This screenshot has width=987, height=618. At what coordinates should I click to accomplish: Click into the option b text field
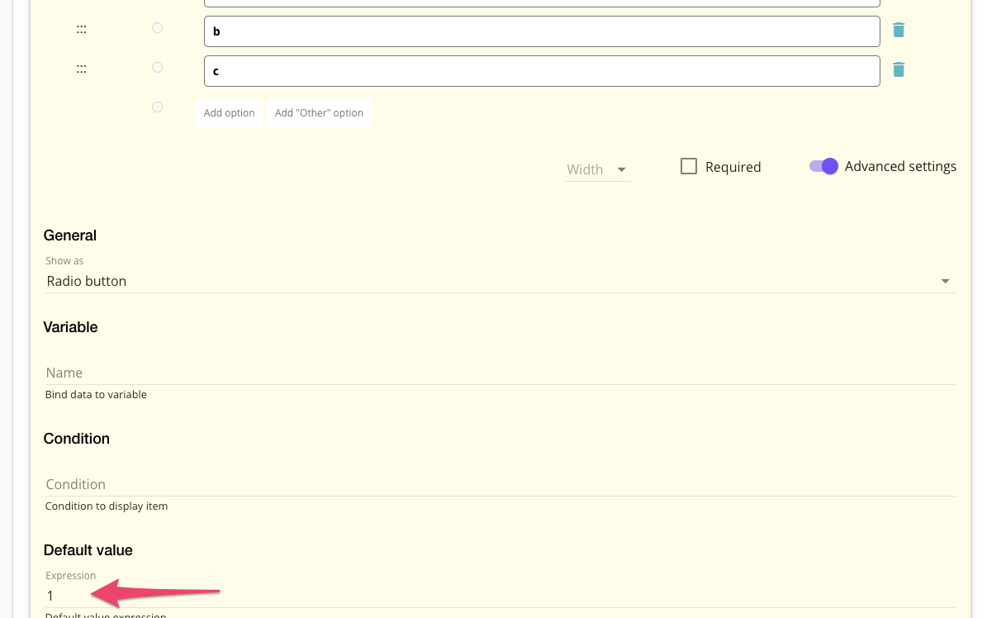coord(541,31)
